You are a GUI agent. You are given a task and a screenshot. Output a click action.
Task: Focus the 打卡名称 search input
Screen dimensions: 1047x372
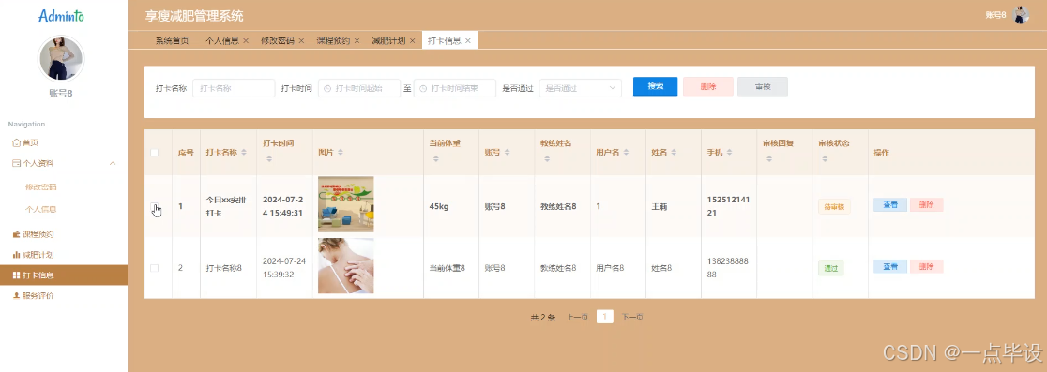(x=234, y=88)
